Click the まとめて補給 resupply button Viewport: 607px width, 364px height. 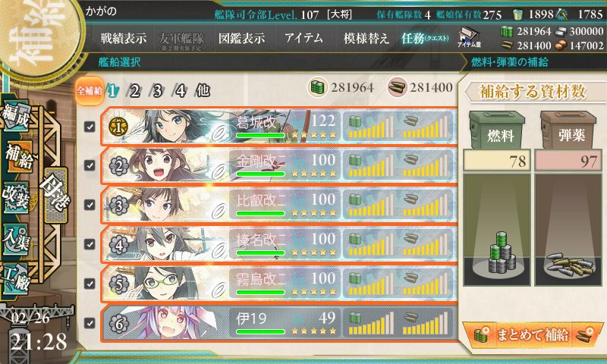[533, 335]
